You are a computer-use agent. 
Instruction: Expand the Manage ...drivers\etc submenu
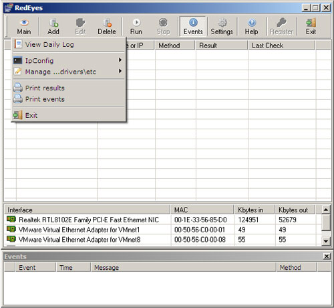[x=69, y=72]
